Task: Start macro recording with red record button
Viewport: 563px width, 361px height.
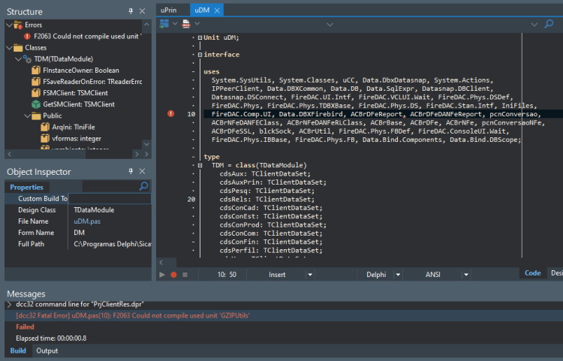Action: pyautogui.click(x=174, y=275)
